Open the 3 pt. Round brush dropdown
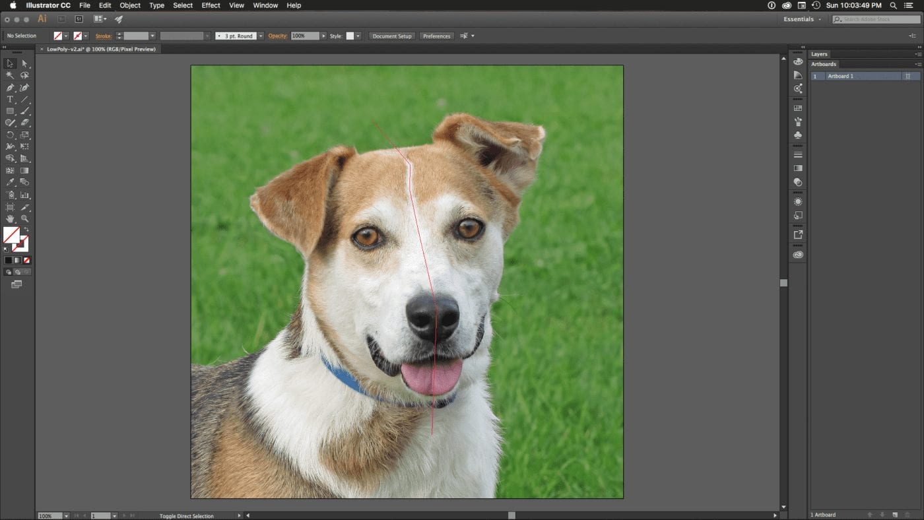Image resolution: width=924 pixels, height=520 pixels. tap(261, 36)
